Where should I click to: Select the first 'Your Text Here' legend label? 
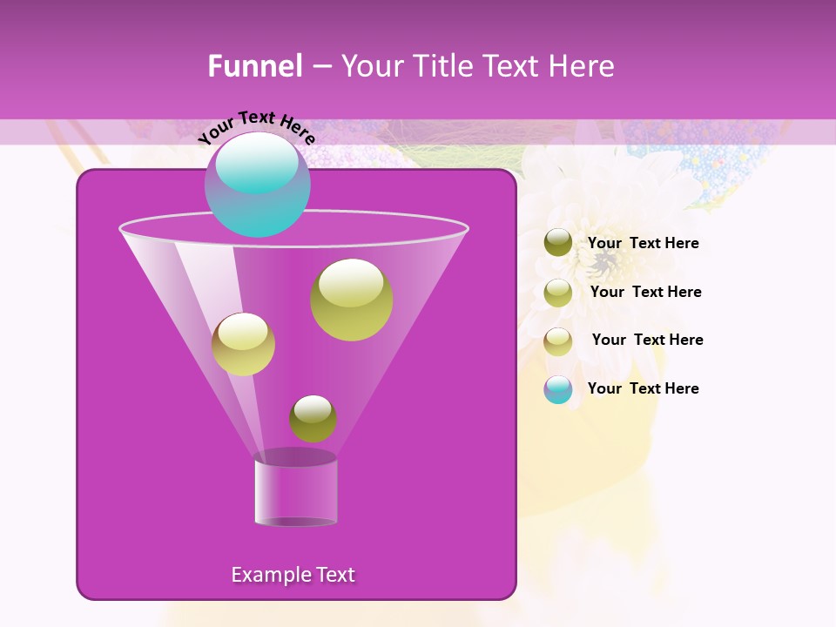(644, 243)
